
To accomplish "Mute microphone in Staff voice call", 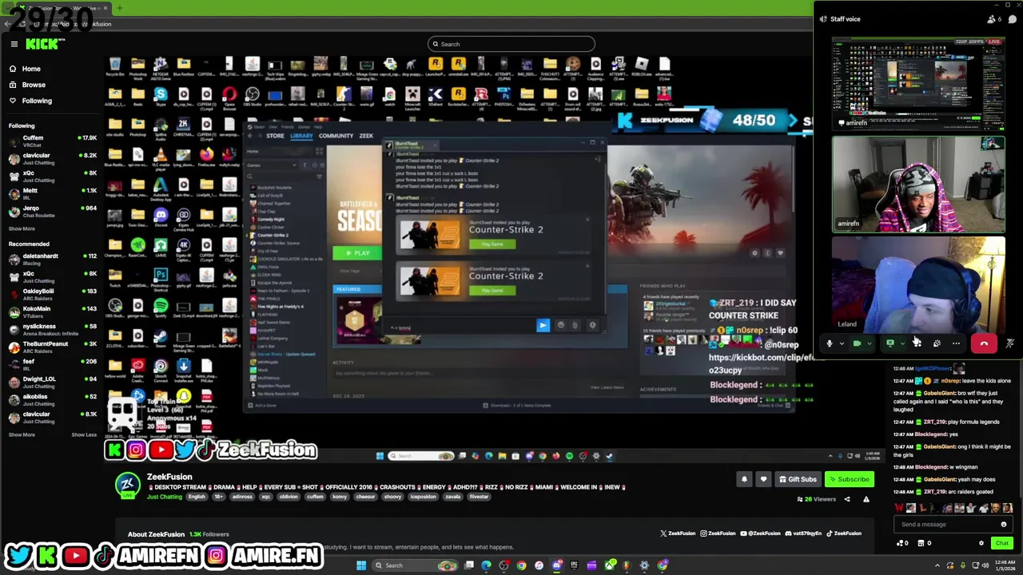I will pyautogui.click(x=830, y=343).
